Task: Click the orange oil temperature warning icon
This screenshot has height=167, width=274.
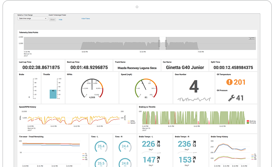Action: coord(229,82)
